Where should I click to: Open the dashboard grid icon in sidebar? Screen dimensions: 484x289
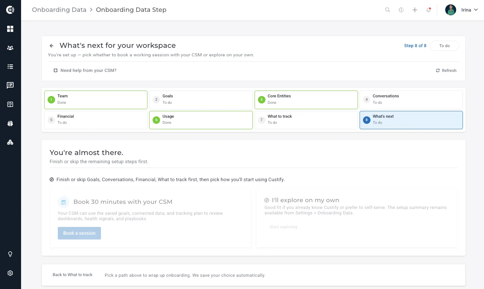pyautogui.click(x=10, y=29)
